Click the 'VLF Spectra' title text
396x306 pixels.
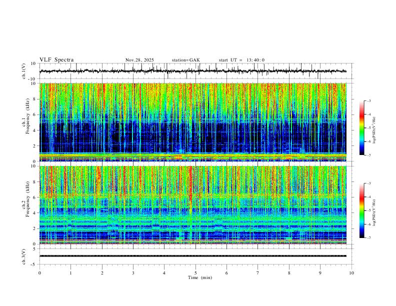click(56, 60)
